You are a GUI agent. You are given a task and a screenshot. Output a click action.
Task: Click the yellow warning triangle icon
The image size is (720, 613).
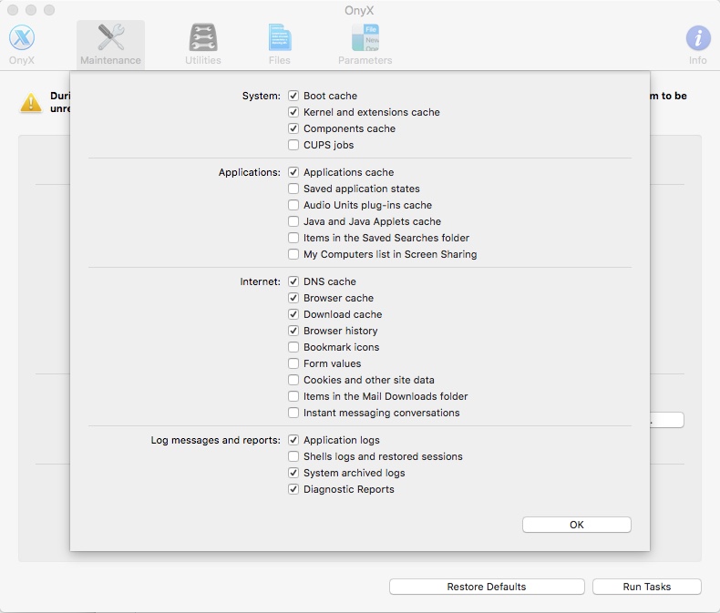[31, 102]
